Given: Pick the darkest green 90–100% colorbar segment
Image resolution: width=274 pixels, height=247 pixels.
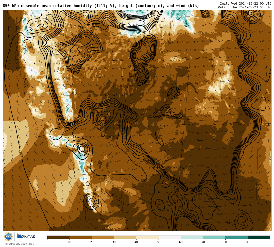Looking at the screenshot, I should click(x=259, y=237).
